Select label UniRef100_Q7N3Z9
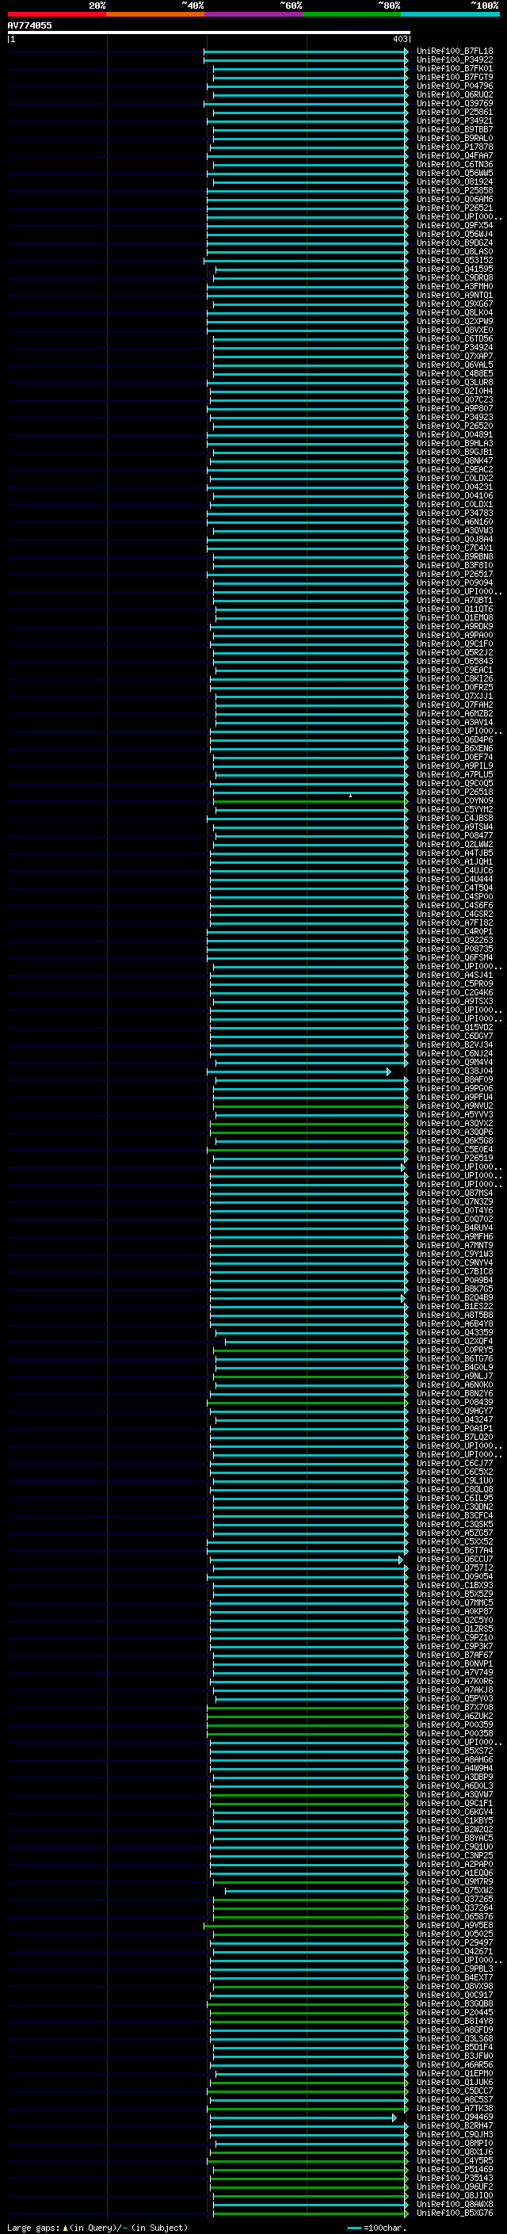Viewport: 507px width, 2234px height. (454, 1202)
